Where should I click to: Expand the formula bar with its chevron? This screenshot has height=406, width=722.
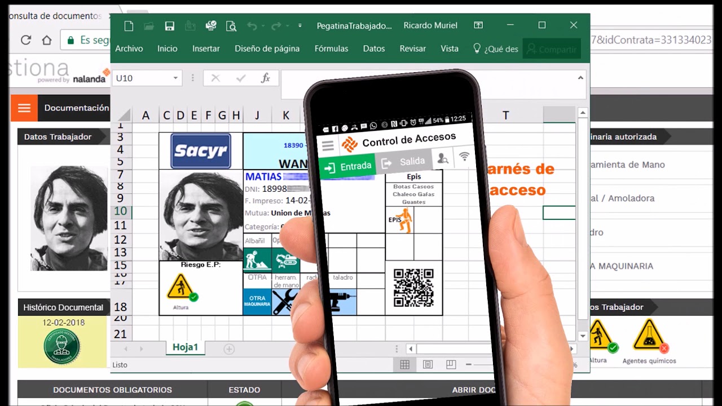click(x=580, y=78)
